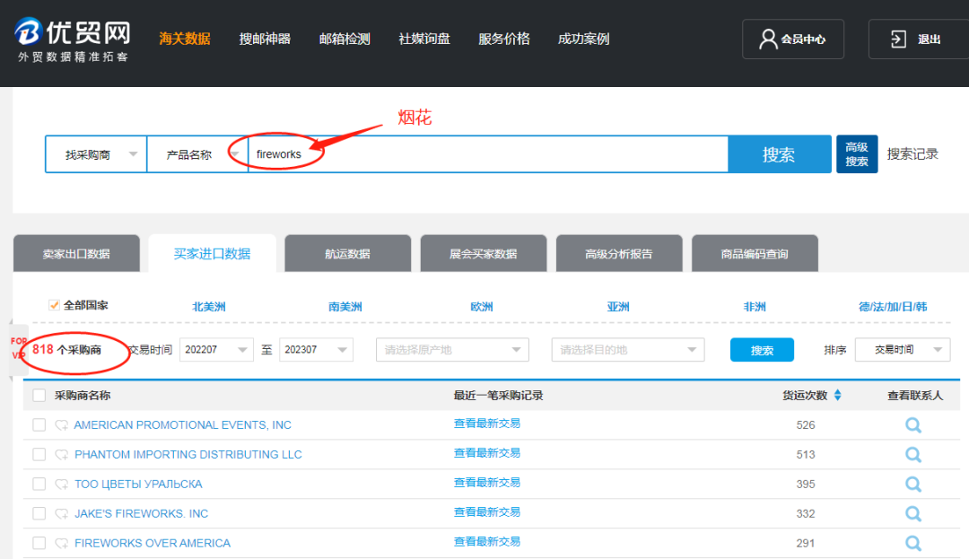Viewport: 969px width, 559px height.
Task: Tick the checkbox for PHANTOM IMPORTING DISTRIBUTING LLC
Action: click(39, 455)
